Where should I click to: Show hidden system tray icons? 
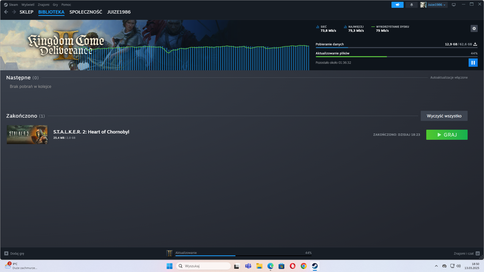[436, 266]
